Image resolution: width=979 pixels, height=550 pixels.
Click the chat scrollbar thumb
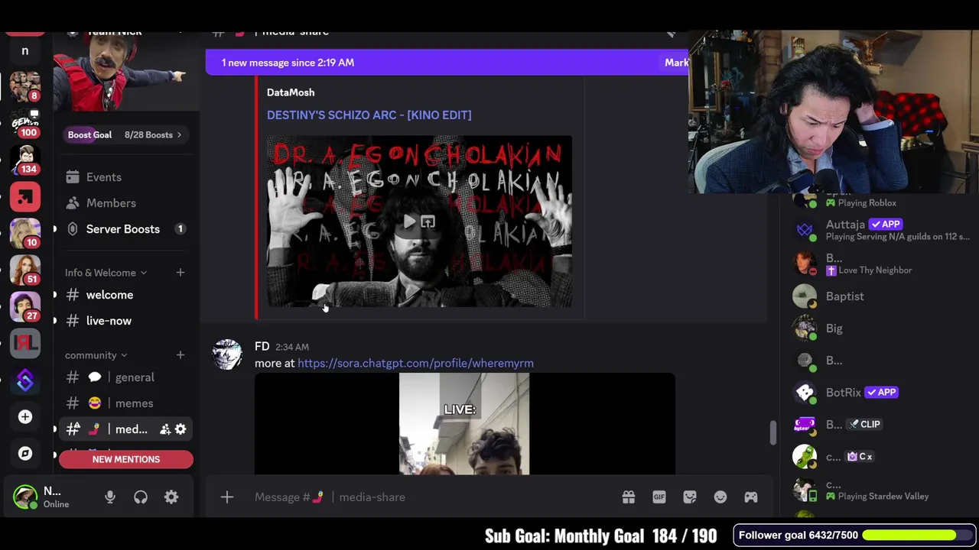(772, 432)
